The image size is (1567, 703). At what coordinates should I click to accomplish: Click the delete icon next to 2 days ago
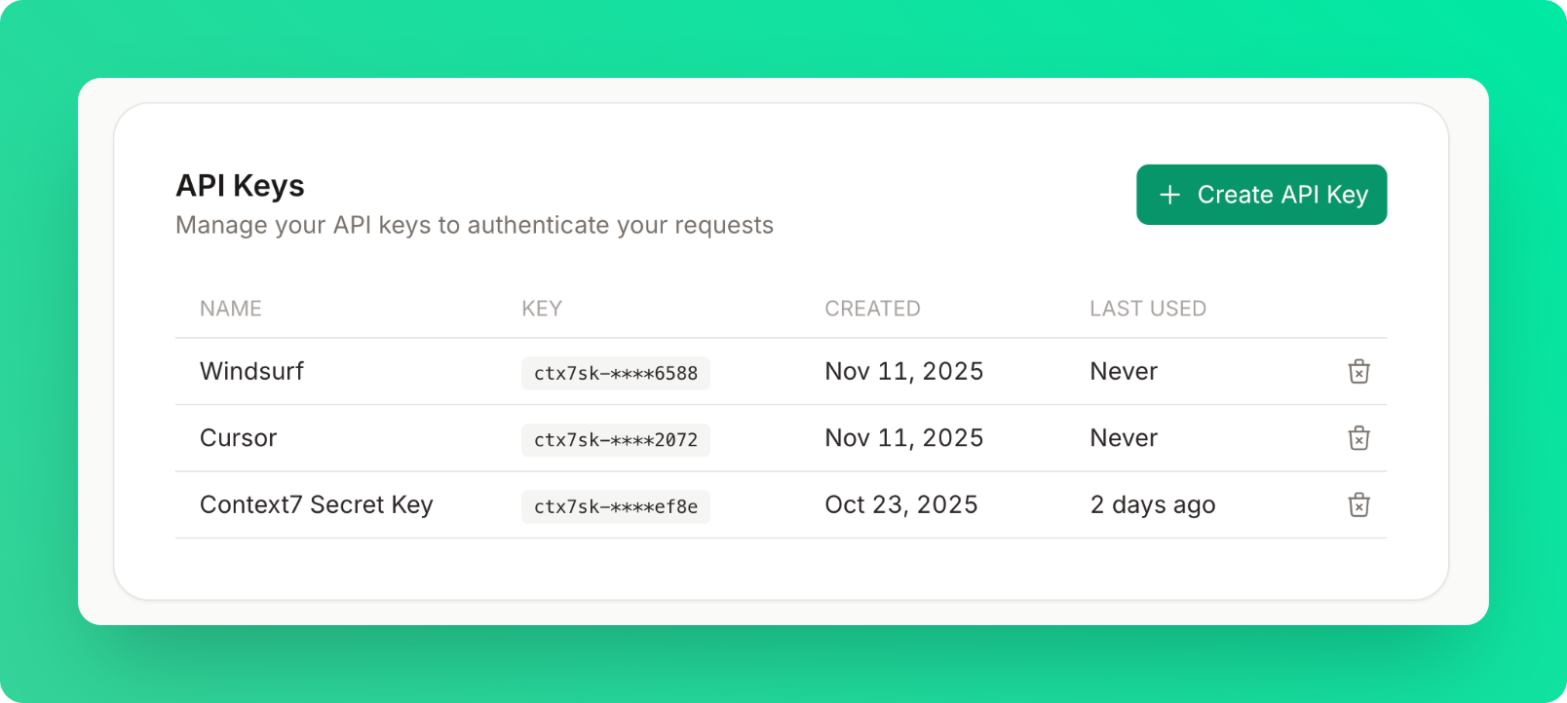[1359, 504]
